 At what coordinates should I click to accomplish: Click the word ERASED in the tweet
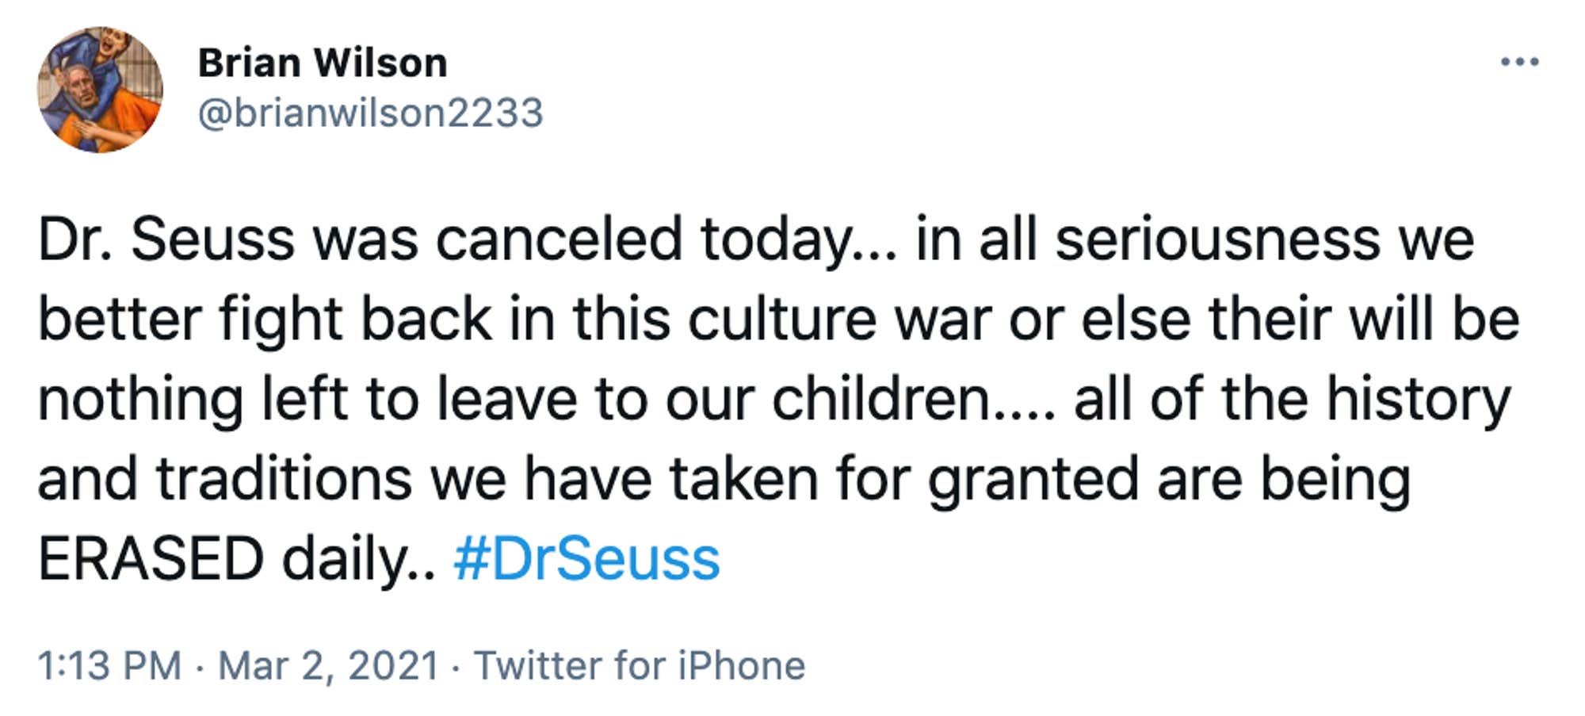click(151, 559)
